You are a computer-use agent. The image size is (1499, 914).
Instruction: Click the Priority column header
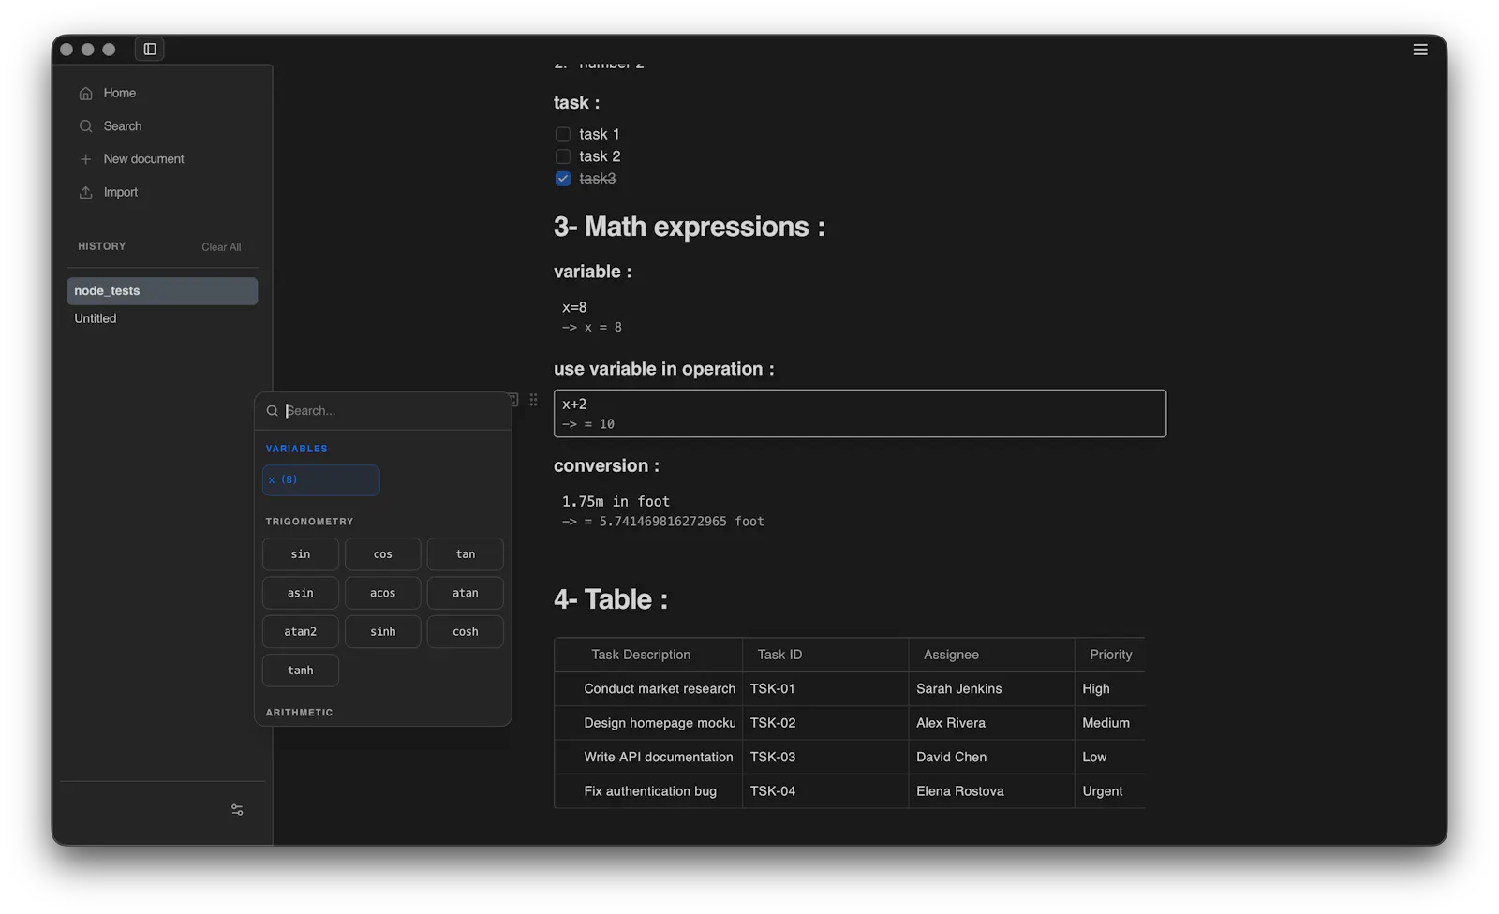1111,655
